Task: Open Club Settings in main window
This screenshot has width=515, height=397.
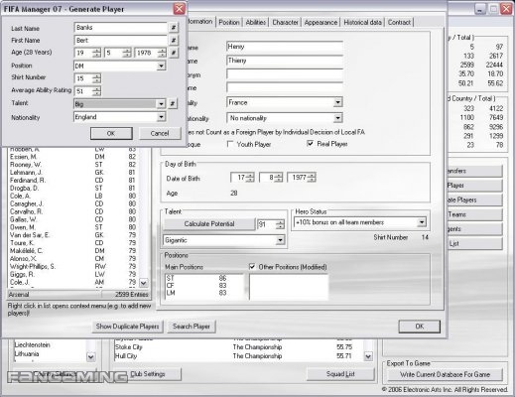Action: coord(148,374)
